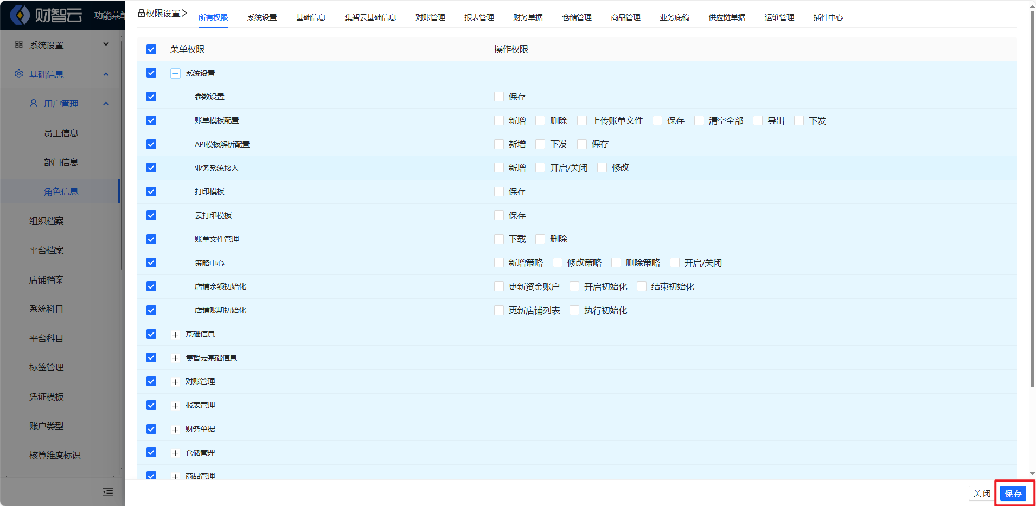Click the 系统设置 grid icon in sidebar
The width and height of the screenshot is (1036, 506).
tap(19, 44)
